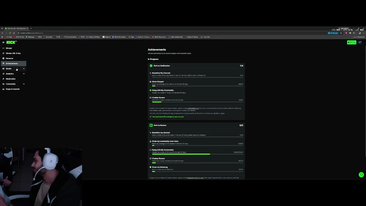Open the Moderation page
366x206 pixels.
[x=14, y=79]
